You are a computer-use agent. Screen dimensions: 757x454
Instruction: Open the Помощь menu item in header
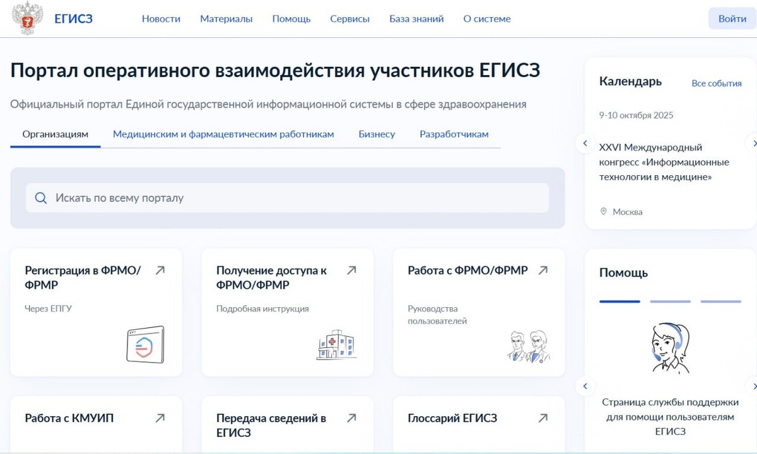click(x=291, y=19)
